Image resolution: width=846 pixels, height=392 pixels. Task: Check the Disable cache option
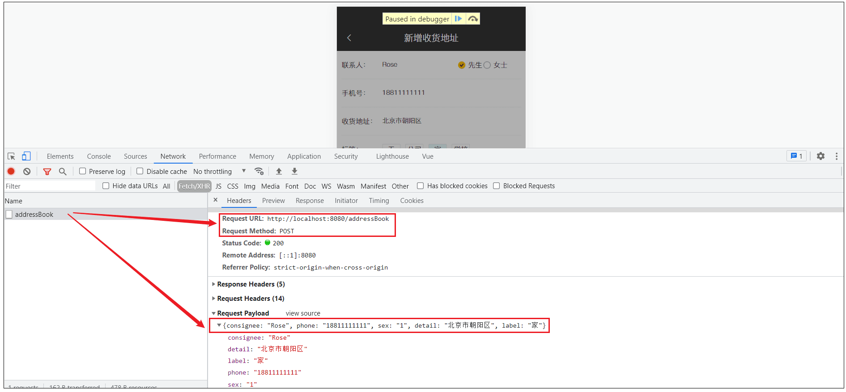point(140,171)
